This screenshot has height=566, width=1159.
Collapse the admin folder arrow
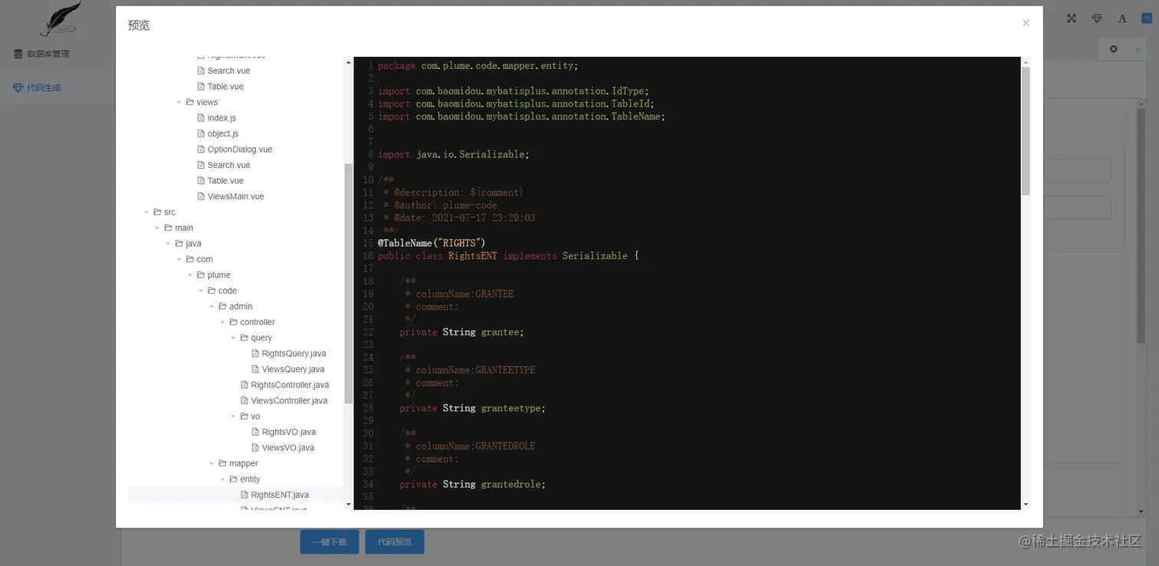(212, 307)
